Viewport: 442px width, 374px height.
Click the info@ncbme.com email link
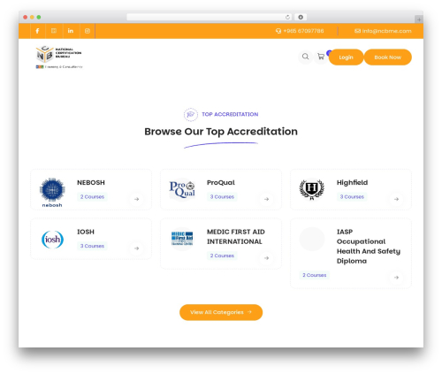pyautogui.click(x=386, y=31)
